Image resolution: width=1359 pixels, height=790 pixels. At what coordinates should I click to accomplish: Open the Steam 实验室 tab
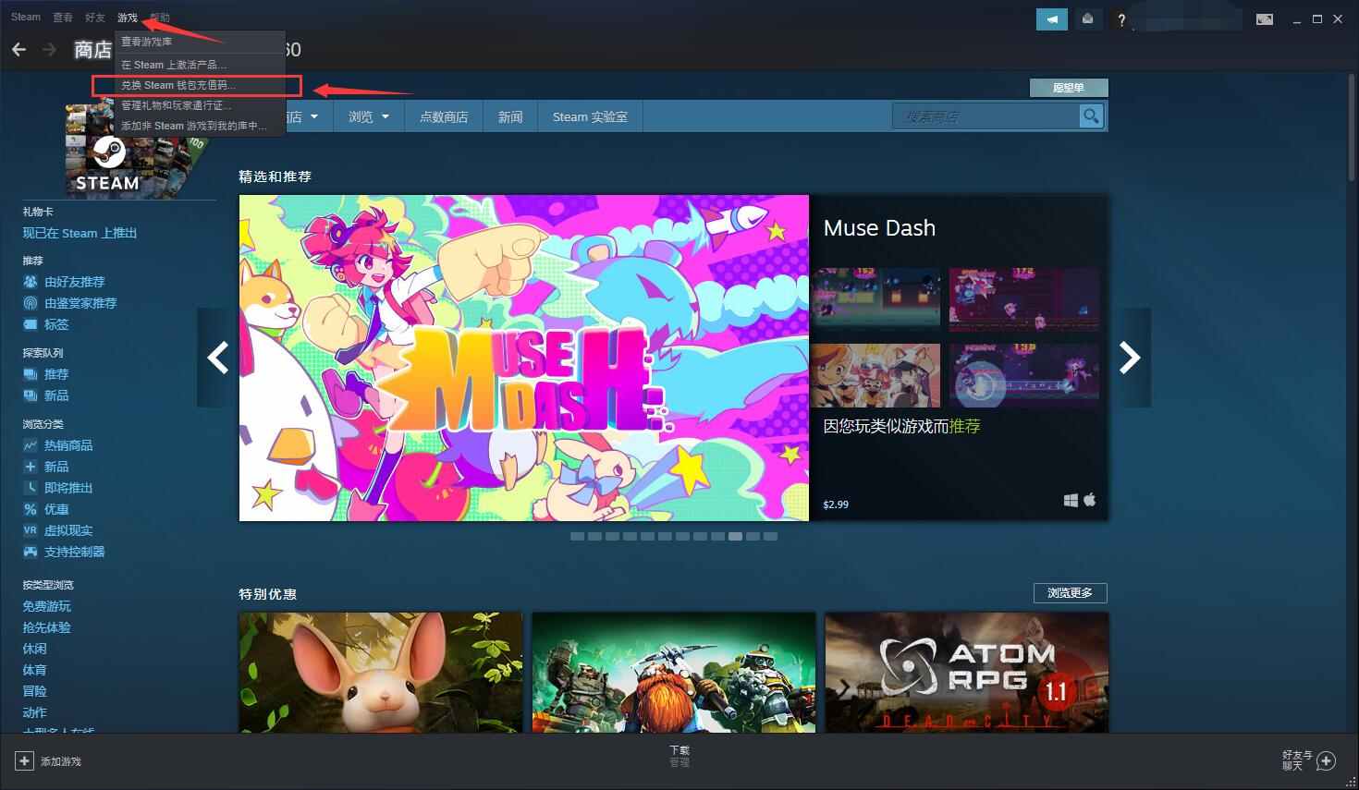pos(590,116)
